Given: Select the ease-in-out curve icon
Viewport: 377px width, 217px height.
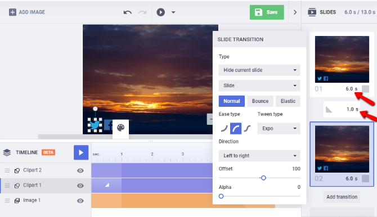Looking at the screenshot, I should tap(247, 128).
